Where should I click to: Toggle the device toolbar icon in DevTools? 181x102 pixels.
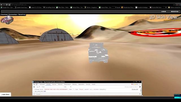pyautogui.click(x=36, y=84)
